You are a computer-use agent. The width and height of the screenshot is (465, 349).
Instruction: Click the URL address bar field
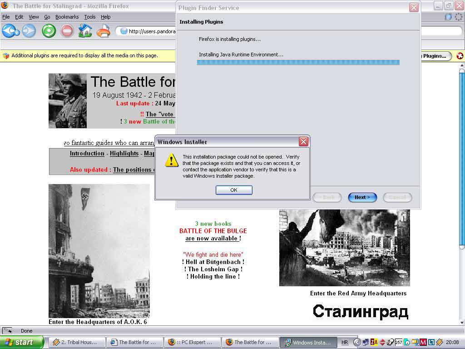pos(150,31)
